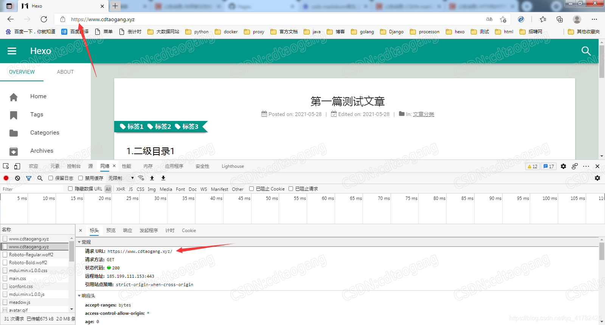Reload the current page
Viewport: 605px width, 325px height.
click(x=44, y=19)
